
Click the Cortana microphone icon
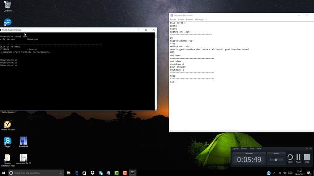coord(61,173)
